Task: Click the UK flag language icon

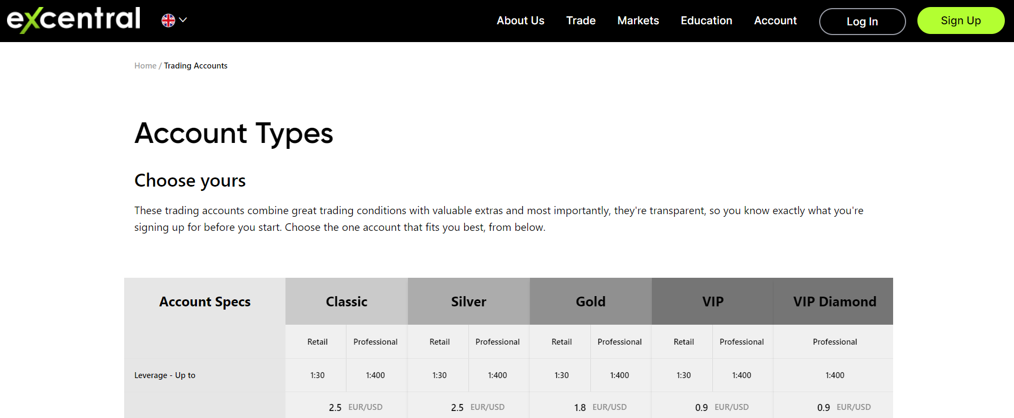Action: 168,20
